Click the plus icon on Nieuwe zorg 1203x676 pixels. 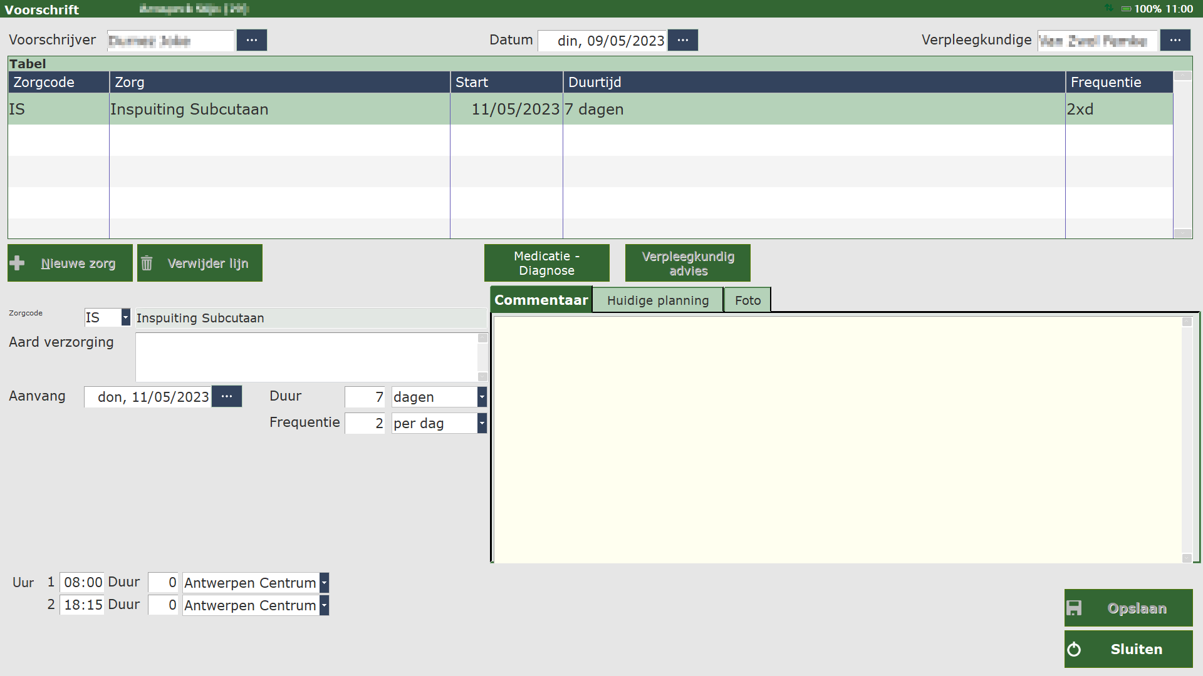pyautogui.click(x=18, y=264)
